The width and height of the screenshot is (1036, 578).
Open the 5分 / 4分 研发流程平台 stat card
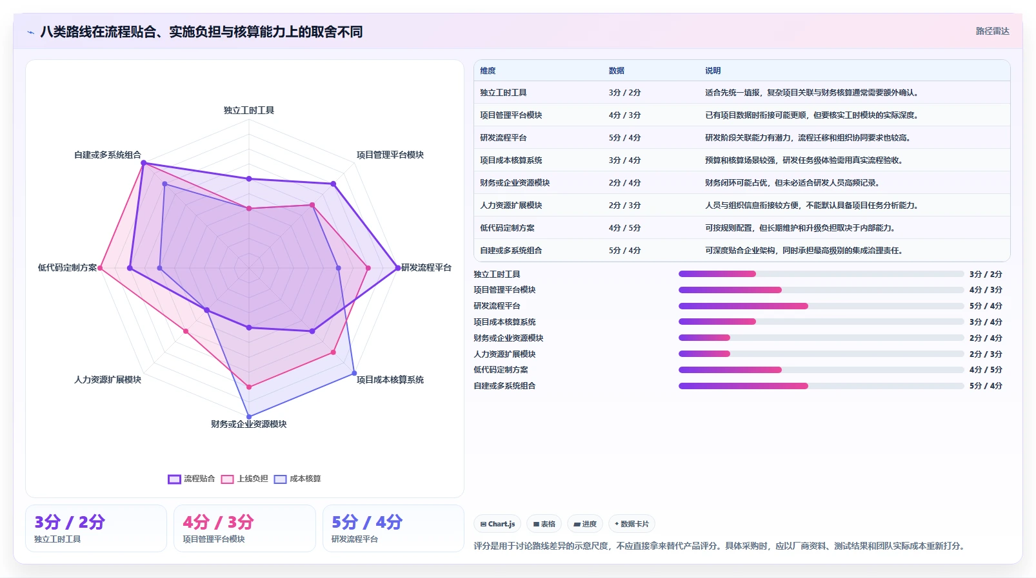393,528
